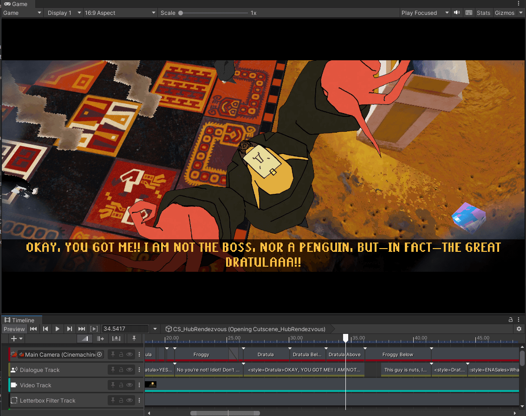Click the Cinemachine brain track icon
Viewport: 526px width, 416px height.
[x=14, y=354]
